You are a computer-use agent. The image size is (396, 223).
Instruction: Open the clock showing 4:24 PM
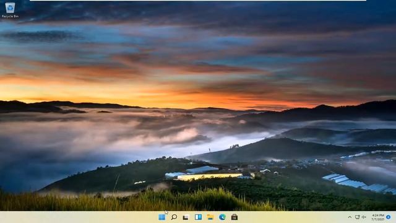(378, 217)
